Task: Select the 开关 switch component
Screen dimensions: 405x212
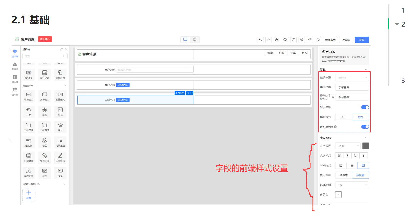Action: coord(29,112)
